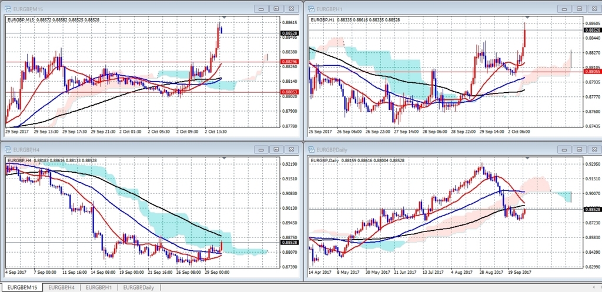Close the EURGBP,H1 chart window
The height and width of the screenshot is (292, 602).
[x=595, y=8]
